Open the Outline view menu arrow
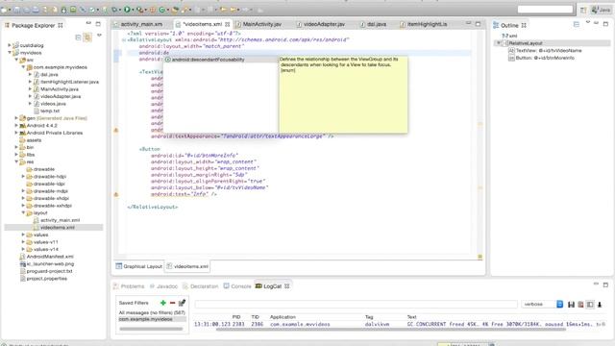 tap(587, 22)
